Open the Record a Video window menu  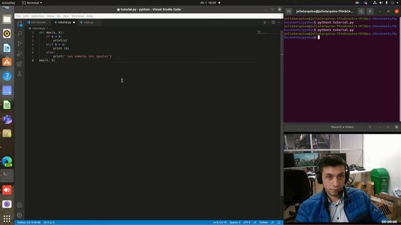pos(370,127)
